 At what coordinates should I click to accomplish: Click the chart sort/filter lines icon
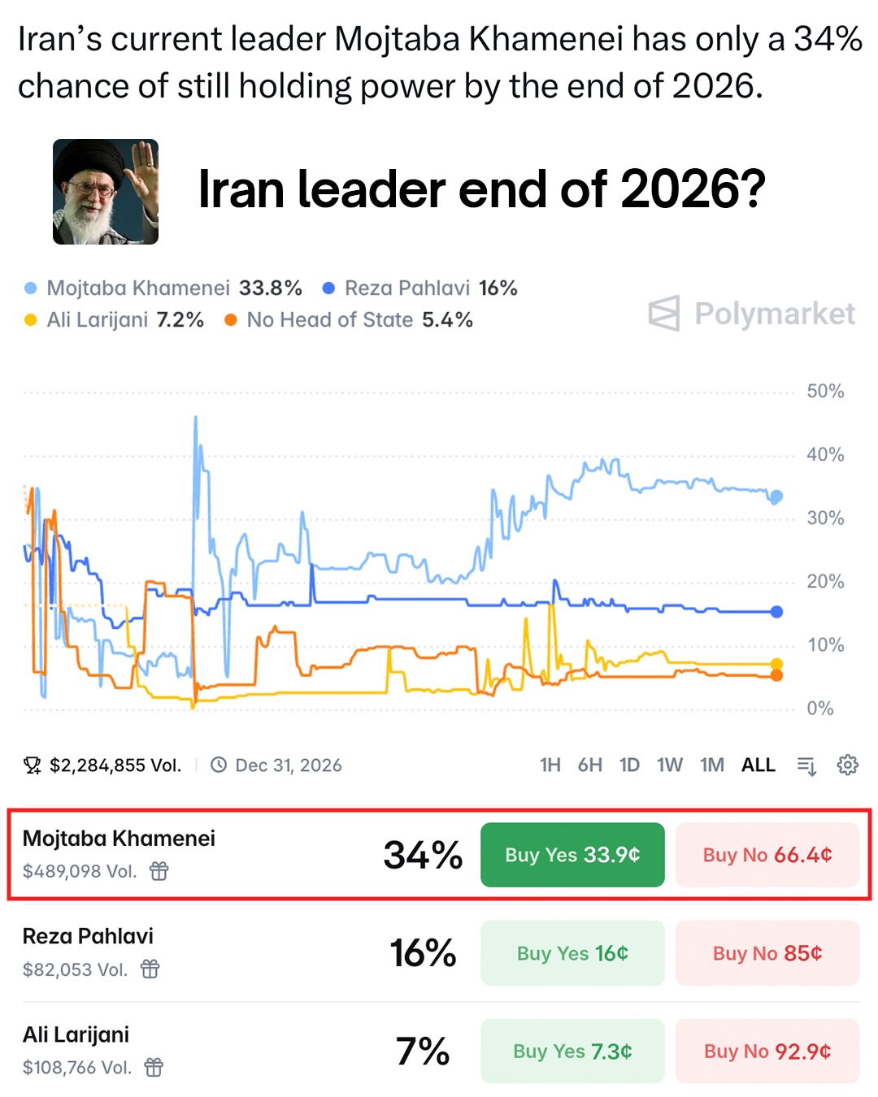point(806,765)
